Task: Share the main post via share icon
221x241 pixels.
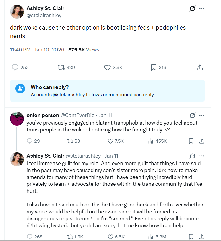Action: pos(200,67)
